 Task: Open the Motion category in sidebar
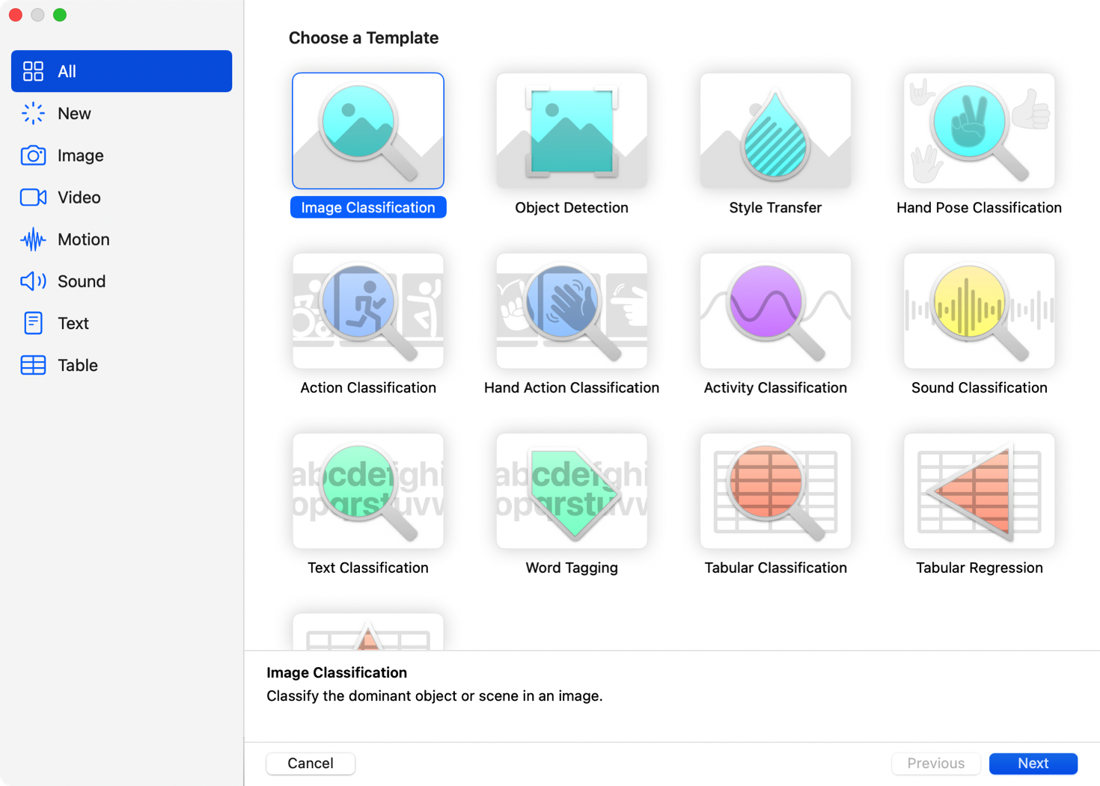pos(83,239)
